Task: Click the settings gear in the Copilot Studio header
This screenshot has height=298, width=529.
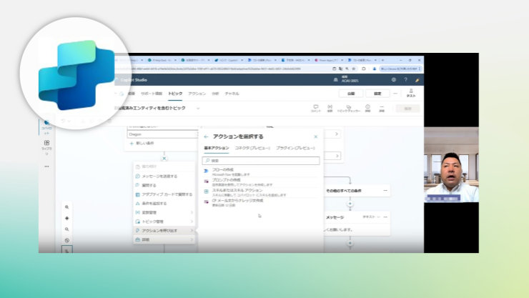Action: 394,80
